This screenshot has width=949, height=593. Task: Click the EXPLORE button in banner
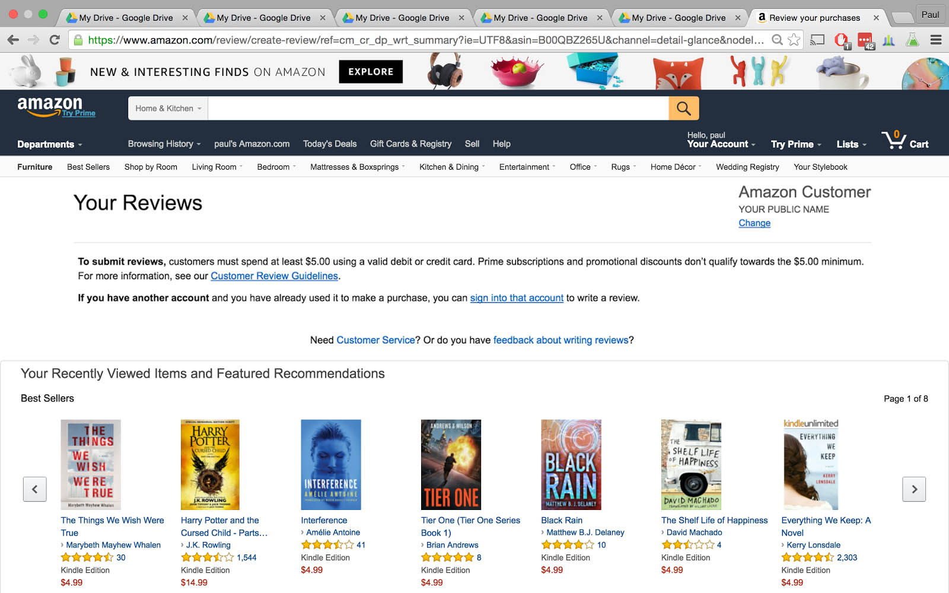(371, 72)
